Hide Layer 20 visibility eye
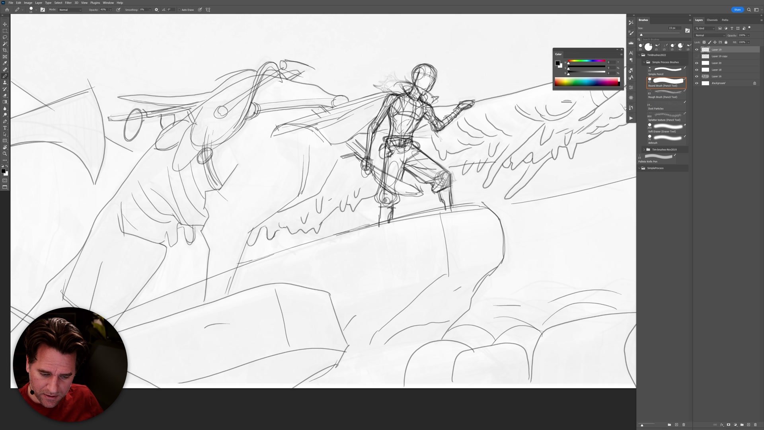Viewport: 764px width, 430px height. point(696,63)
